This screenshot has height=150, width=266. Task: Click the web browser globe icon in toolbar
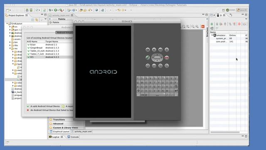(96, 10)
